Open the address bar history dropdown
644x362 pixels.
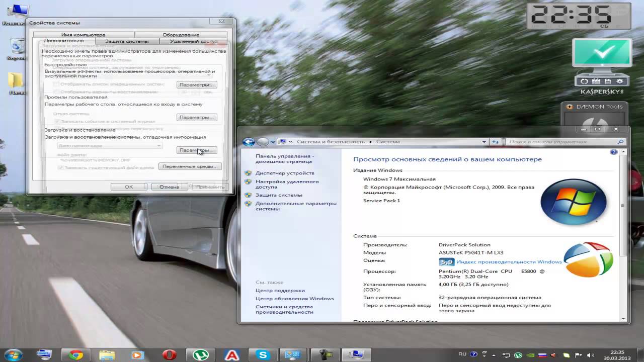(x=485, y=142)
